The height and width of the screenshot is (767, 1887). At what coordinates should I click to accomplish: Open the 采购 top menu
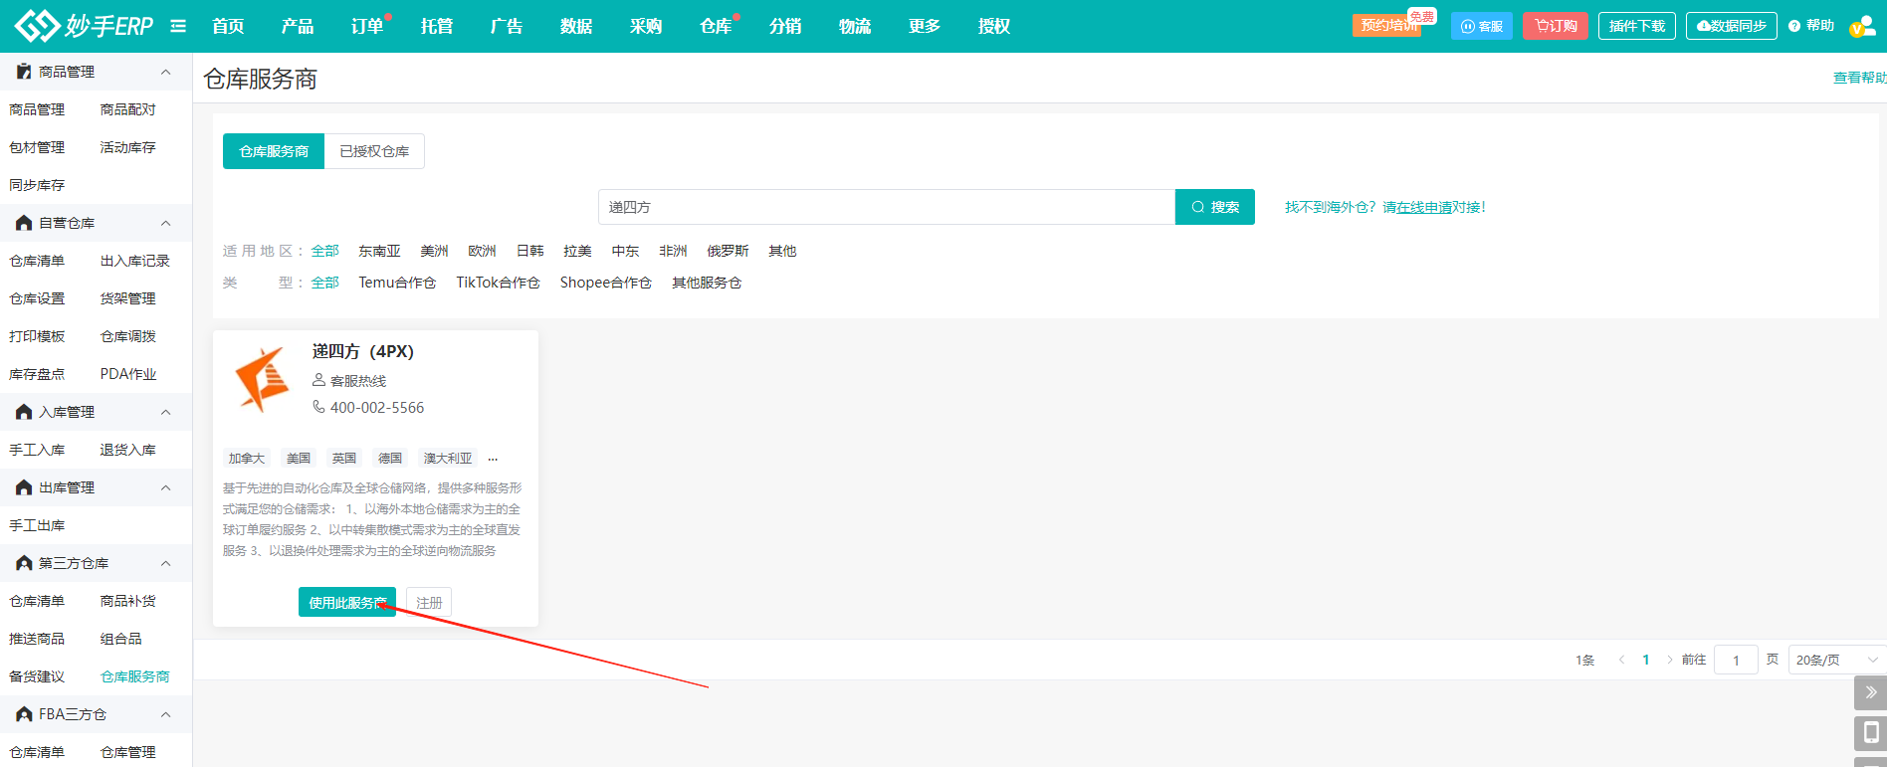tap(646, 26)
